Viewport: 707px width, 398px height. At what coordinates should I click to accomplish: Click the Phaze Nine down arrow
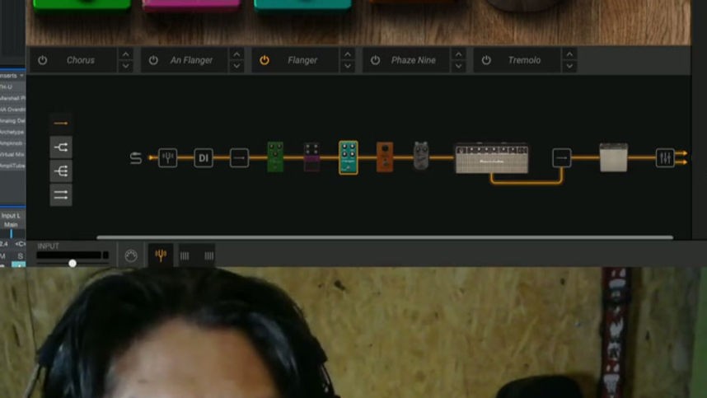pos(458,66)
